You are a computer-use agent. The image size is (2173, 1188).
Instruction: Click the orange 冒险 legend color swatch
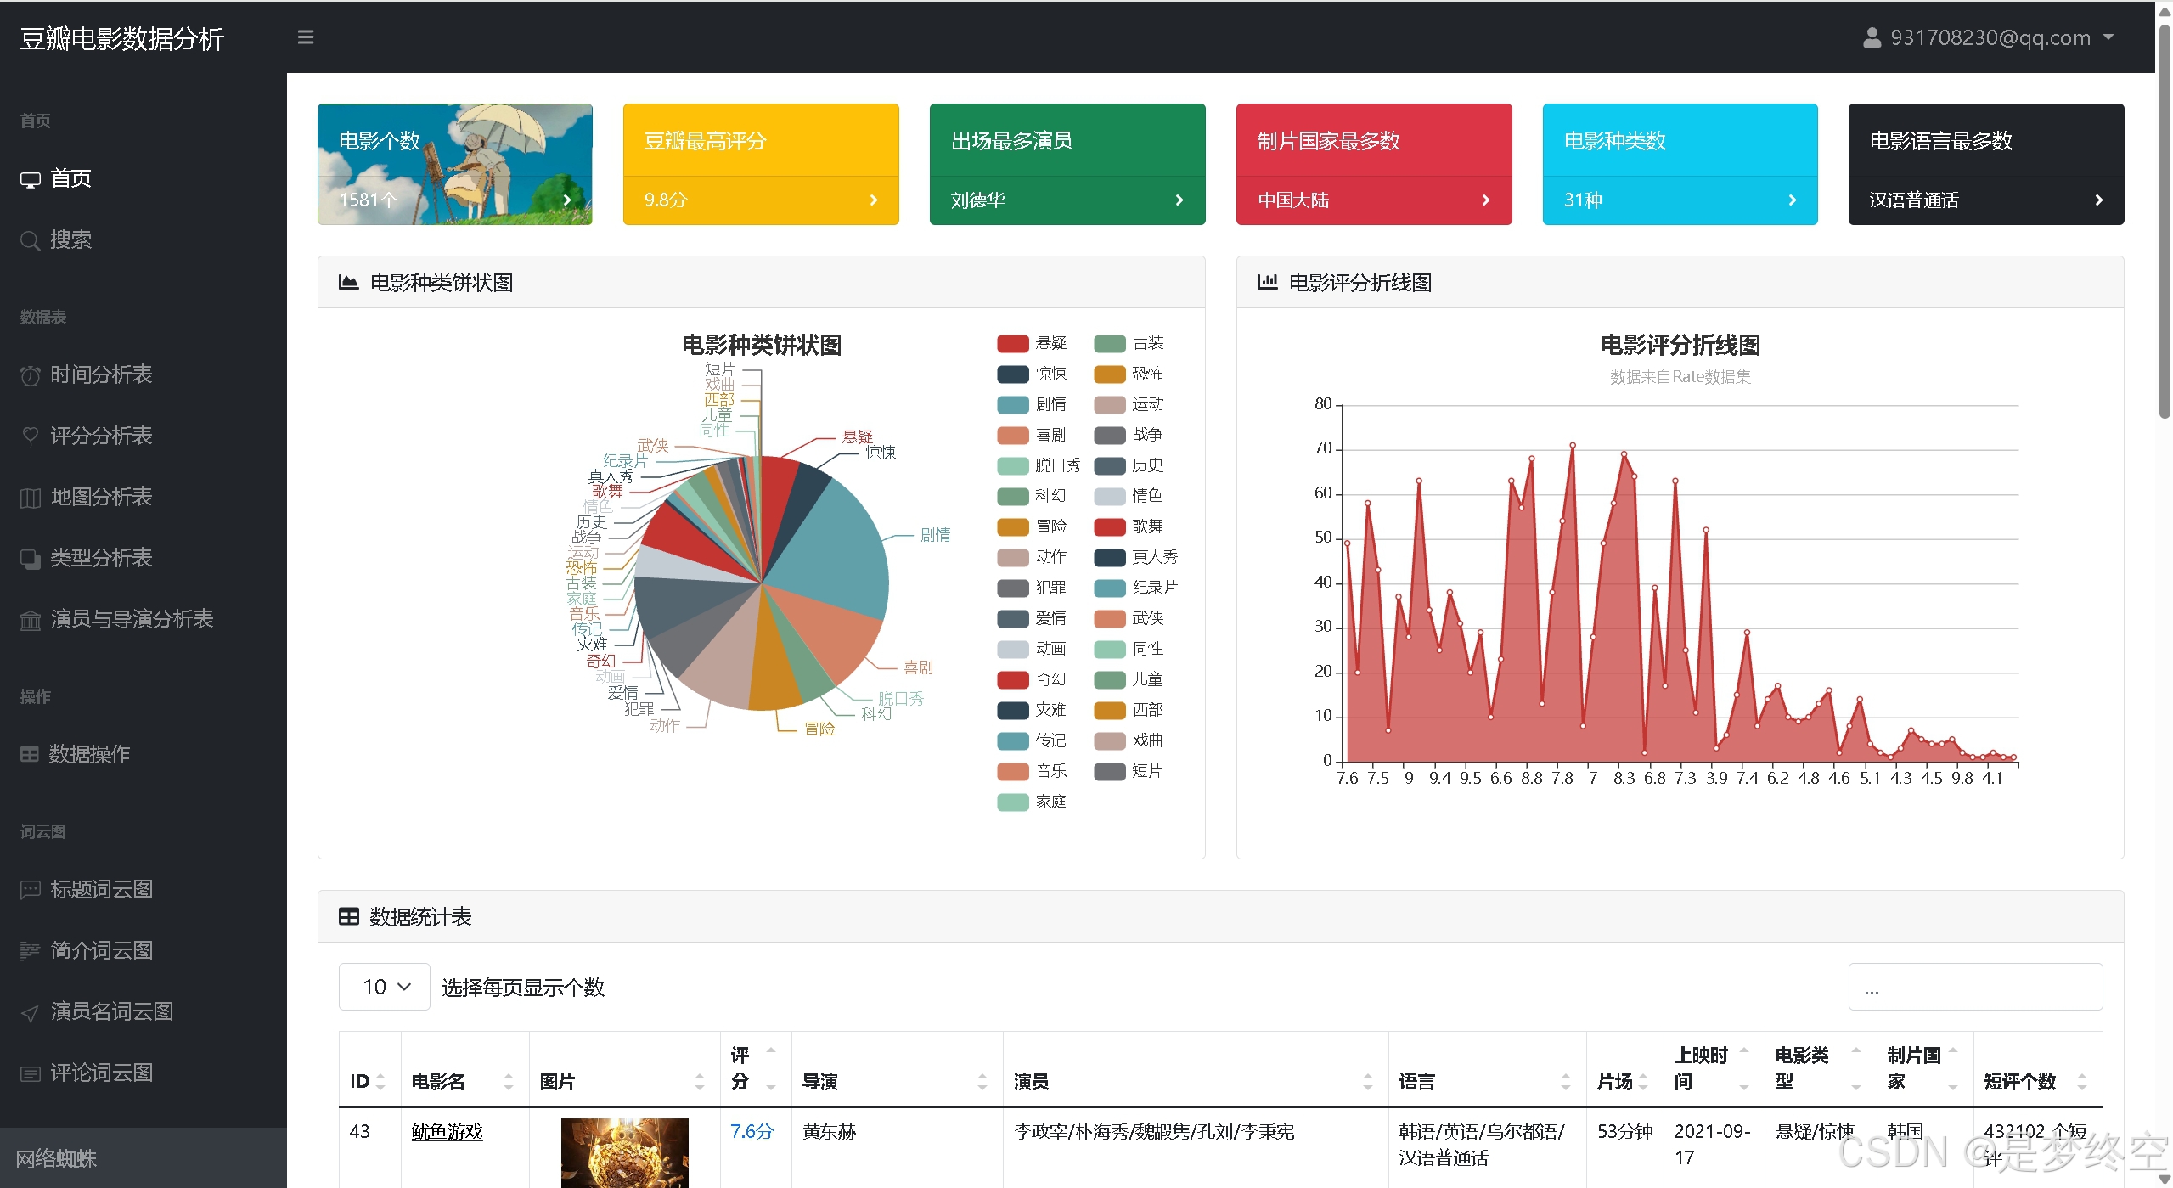(x=1012, y=526)
